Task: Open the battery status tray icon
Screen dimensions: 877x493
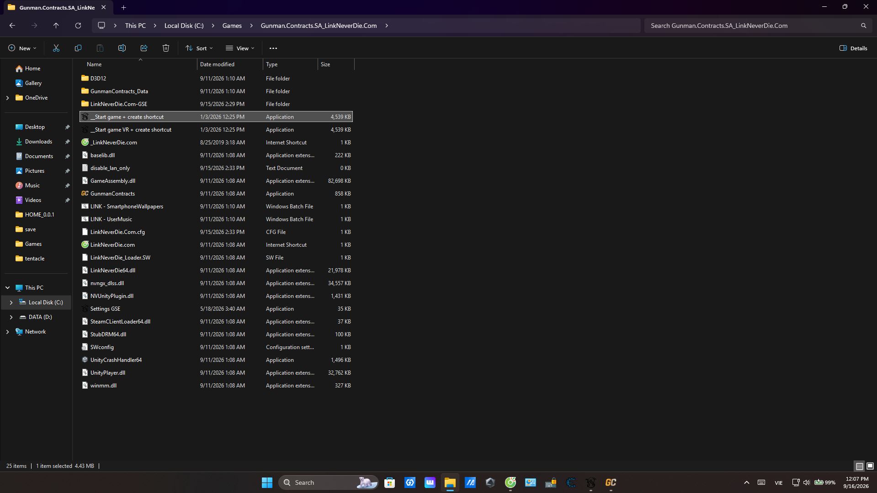Action: (825, 482)
